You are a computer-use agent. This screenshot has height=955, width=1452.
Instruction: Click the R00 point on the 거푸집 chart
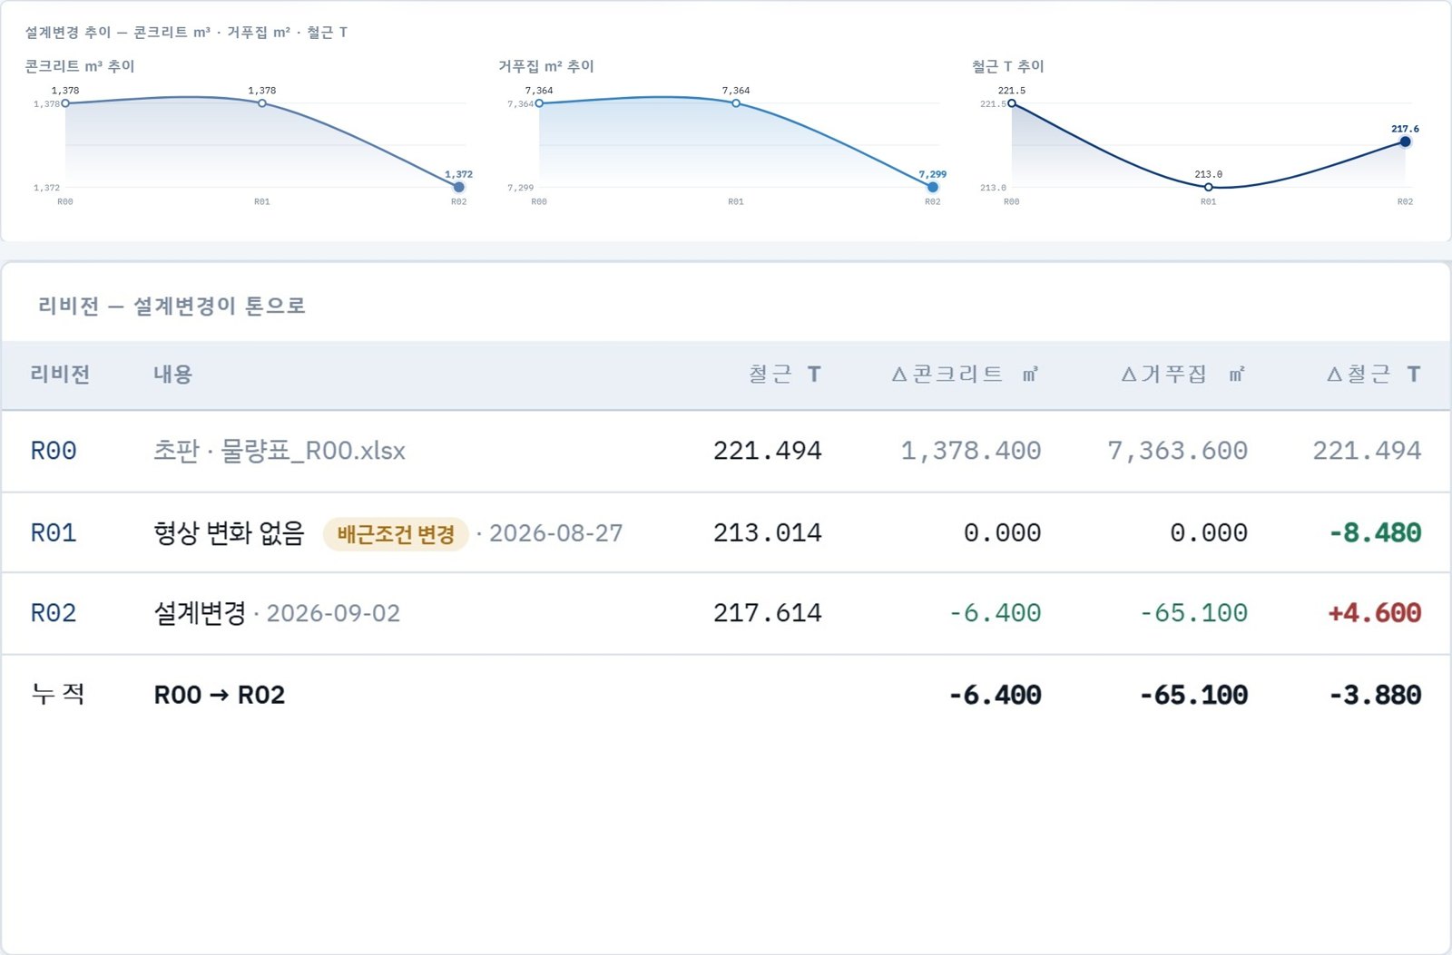[x=539, y=103]
